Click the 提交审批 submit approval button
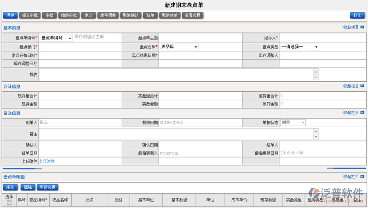The image size is (368, 208). tap(30, 15)
